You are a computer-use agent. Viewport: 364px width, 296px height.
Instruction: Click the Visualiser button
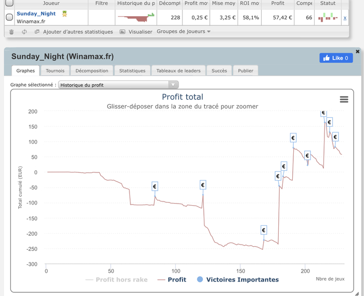[x=140, y=32]
